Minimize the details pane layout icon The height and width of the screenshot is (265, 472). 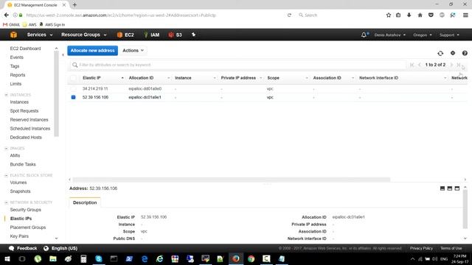[442, 188]
